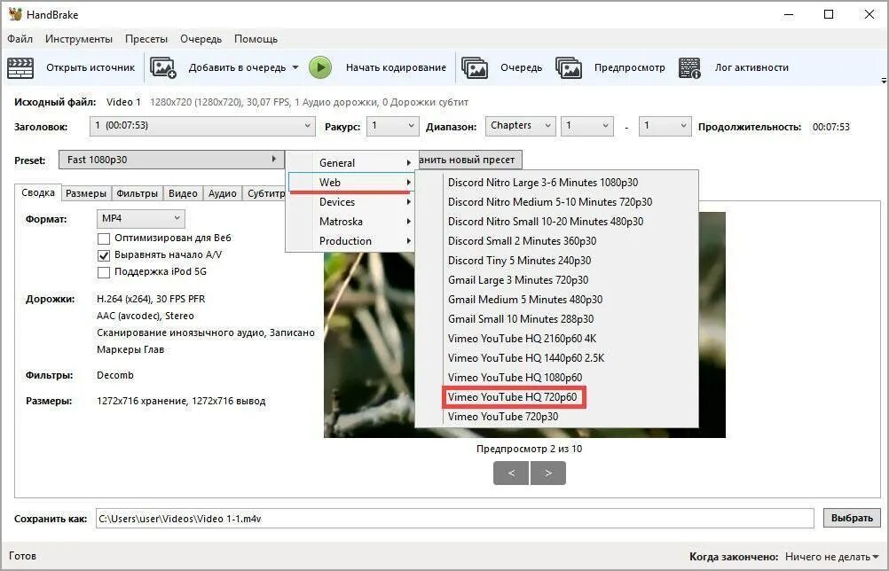
Task: Toggle Оптимизирован для Веб checkbox
Action: [104, 238]
